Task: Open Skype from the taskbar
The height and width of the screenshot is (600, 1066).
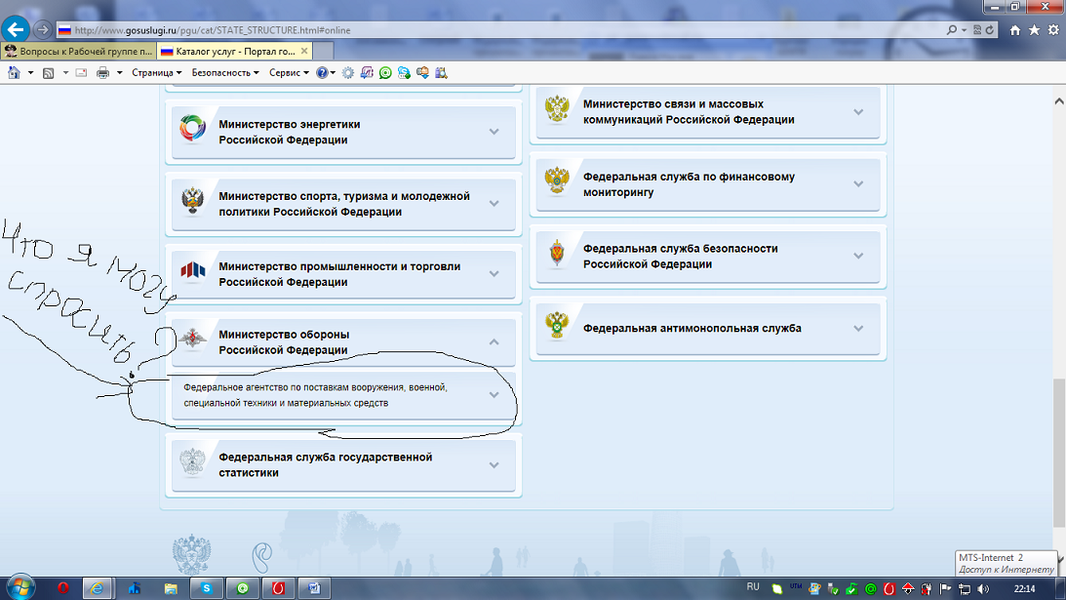Action: coord(206,587)
